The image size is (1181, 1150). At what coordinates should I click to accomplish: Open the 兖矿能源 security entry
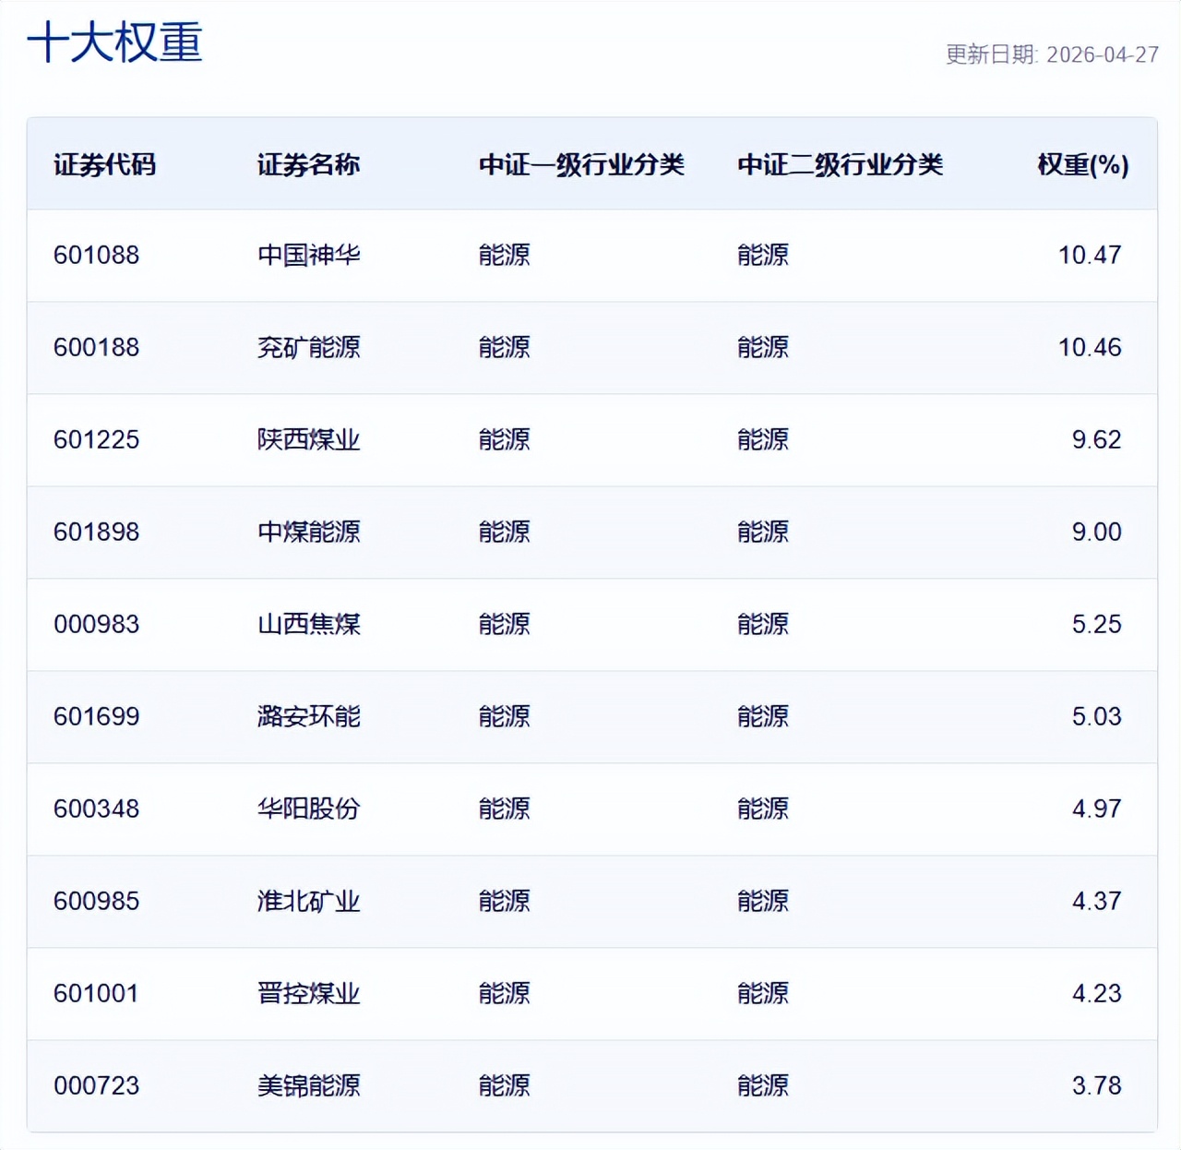click(308, 347)
